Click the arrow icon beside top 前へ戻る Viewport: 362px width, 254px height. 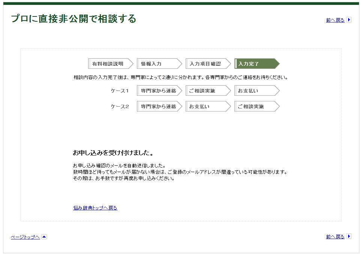349,20
